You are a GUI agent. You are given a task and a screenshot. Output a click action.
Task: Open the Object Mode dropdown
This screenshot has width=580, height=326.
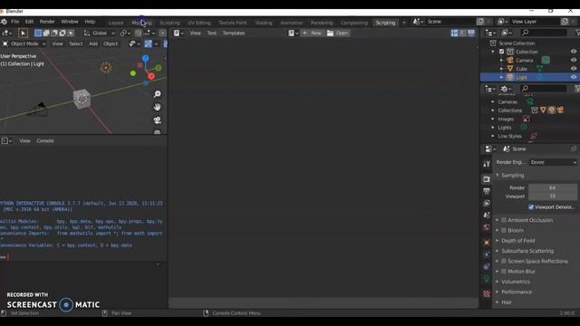tap(24, 44)
